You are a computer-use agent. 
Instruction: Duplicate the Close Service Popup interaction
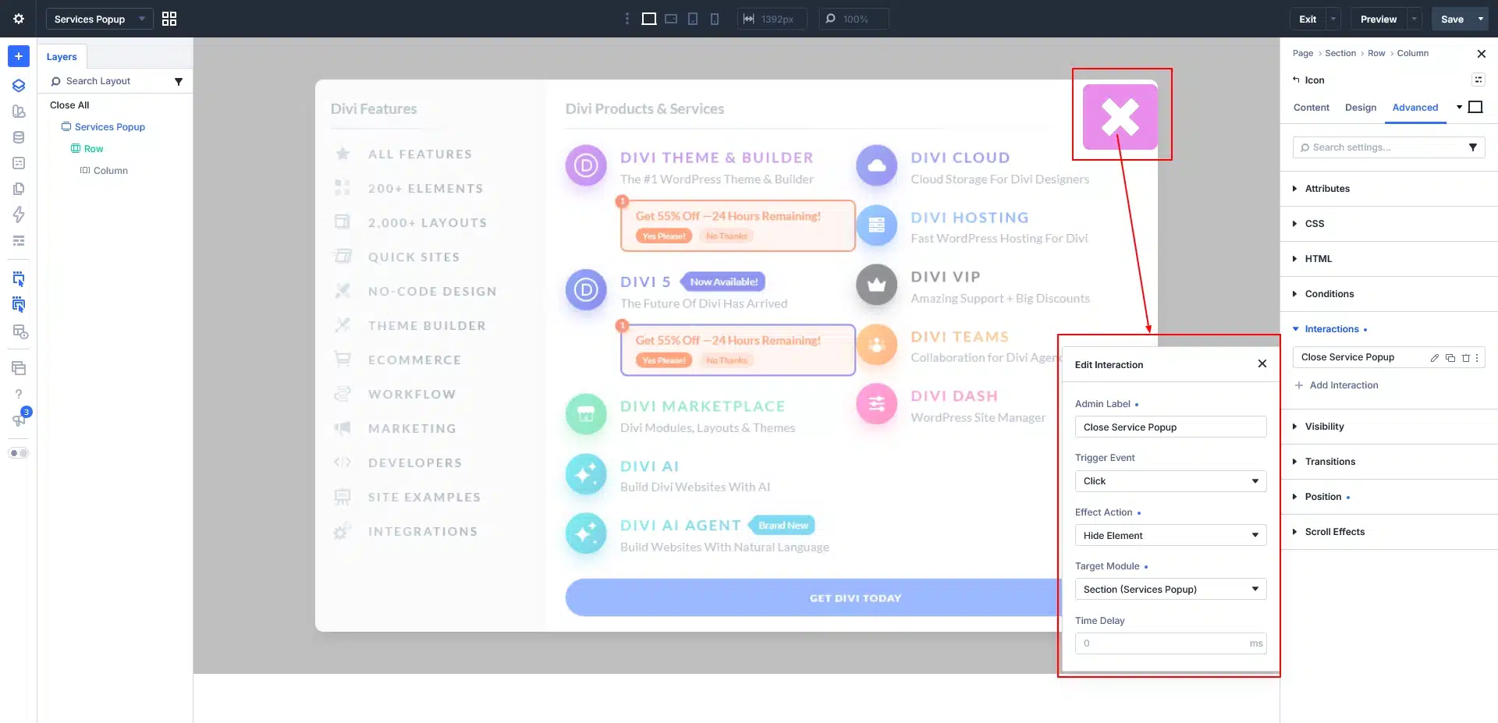[1450, 358]
